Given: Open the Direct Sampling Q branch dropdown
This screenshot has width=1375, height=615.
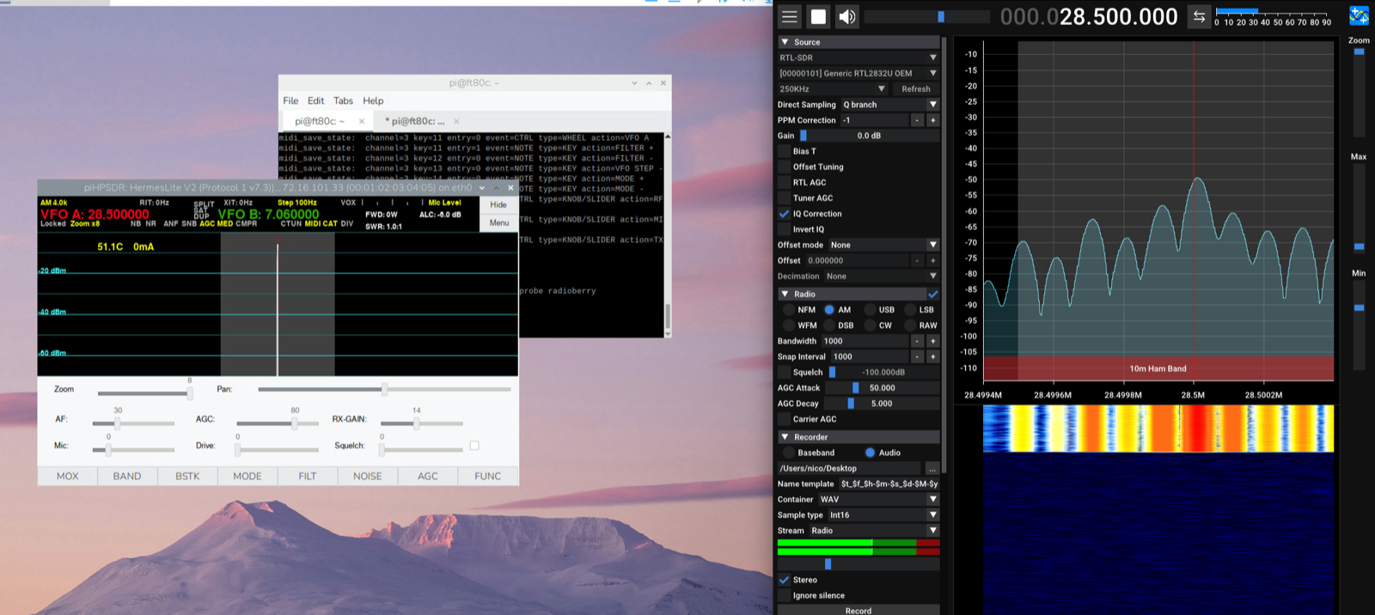Looking at the screenshot, I should click(889, 105).
